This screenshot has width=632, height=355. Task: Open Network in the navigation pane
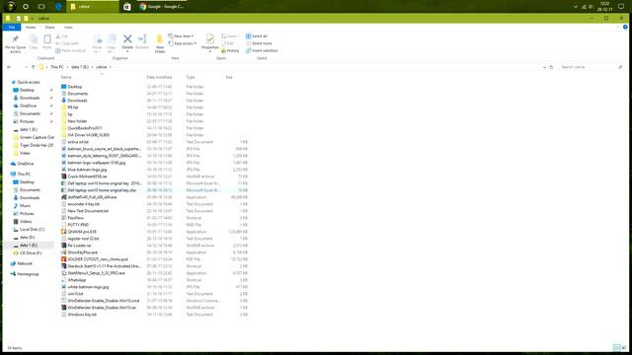pos(24,263)
